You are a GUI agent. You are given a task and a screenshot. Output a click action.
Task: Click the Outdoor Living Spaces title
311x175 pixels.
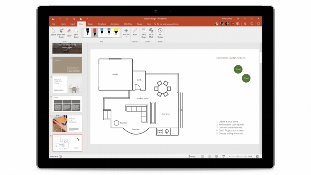point(231,58)
